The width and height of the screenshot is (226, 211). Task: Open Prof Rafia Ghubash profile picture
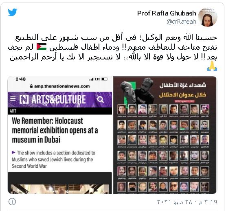(208, 17)
